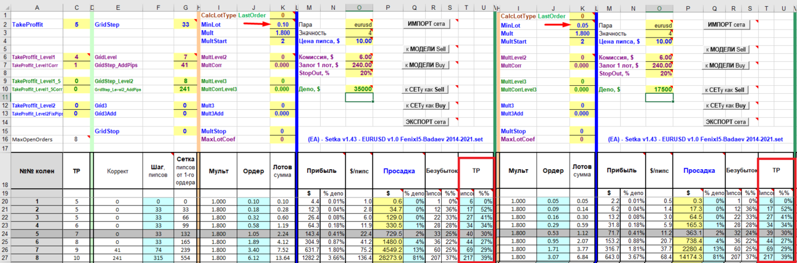Click the Коррект table header
The height and width of the screenshot is (263, 797).
point(119,171)
